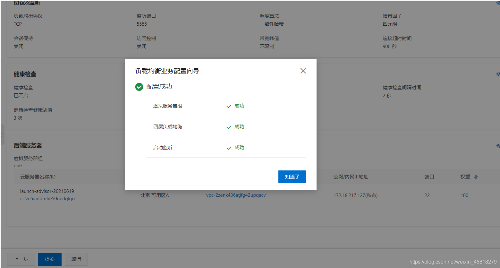Click the 北京 可用区A zone cell
This screenshot has width=500, height=268.
pyautogui.click(x=155, y=195)
